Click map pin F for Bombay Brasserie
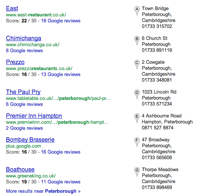 tap(137, 142)
